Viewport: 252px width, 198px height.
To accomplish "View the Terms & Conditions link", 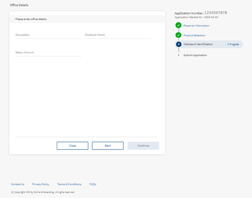I will [69, 184].
